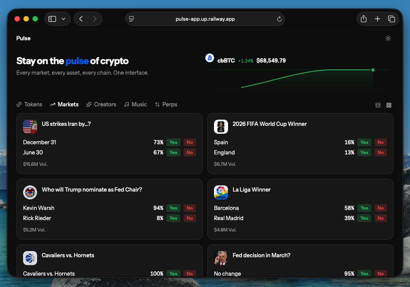
Task: Open the Fed decision in March? market
Action: point(262,255)
